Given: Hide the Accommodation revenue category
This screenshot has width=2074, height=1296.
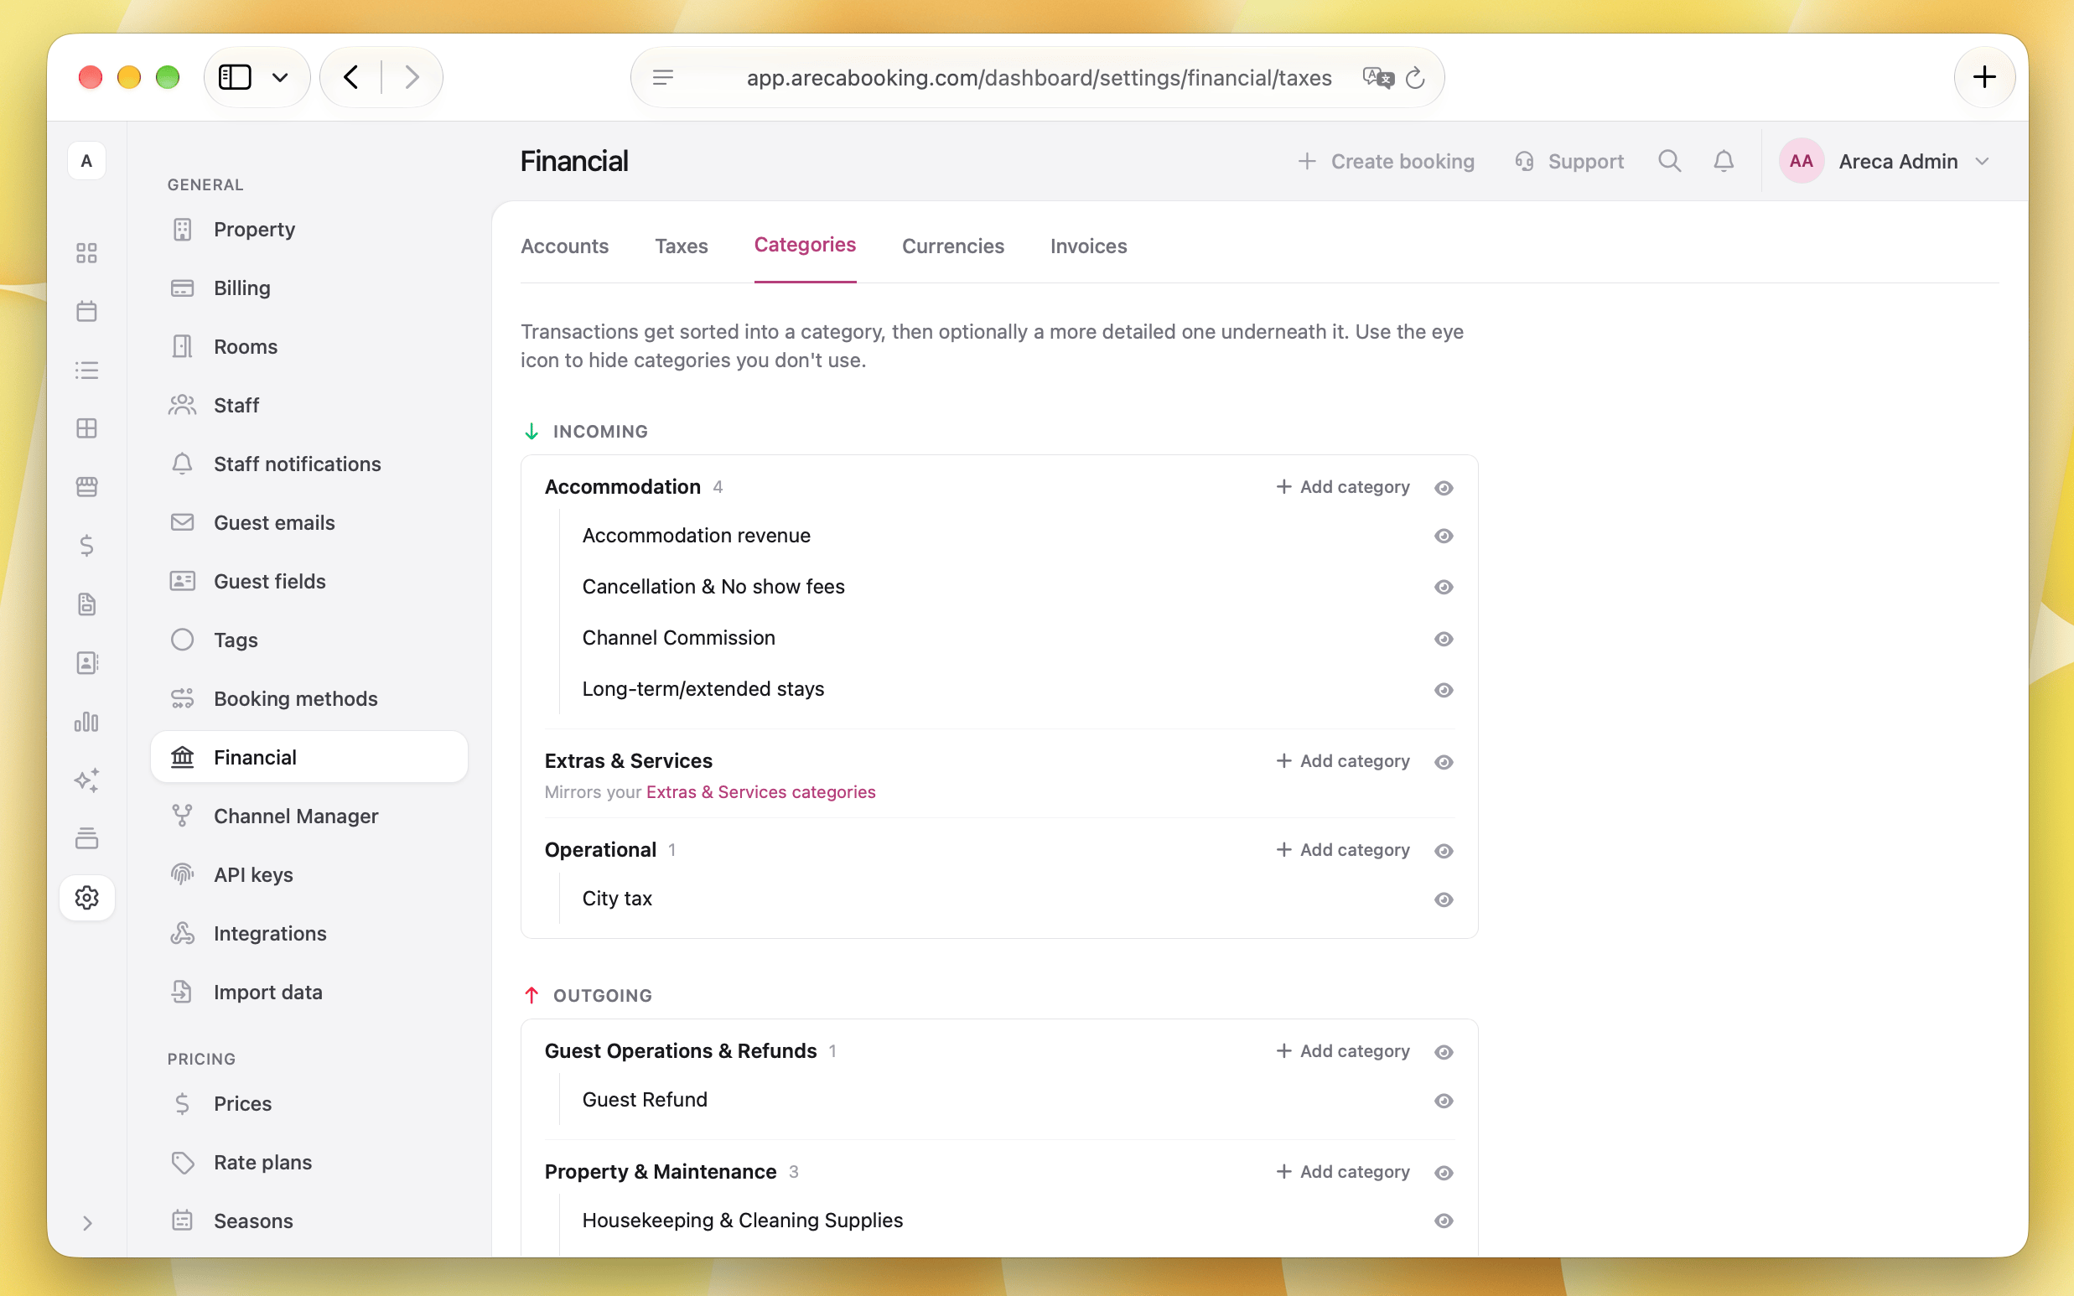Looking at the screenshot, I should 1444,536.
